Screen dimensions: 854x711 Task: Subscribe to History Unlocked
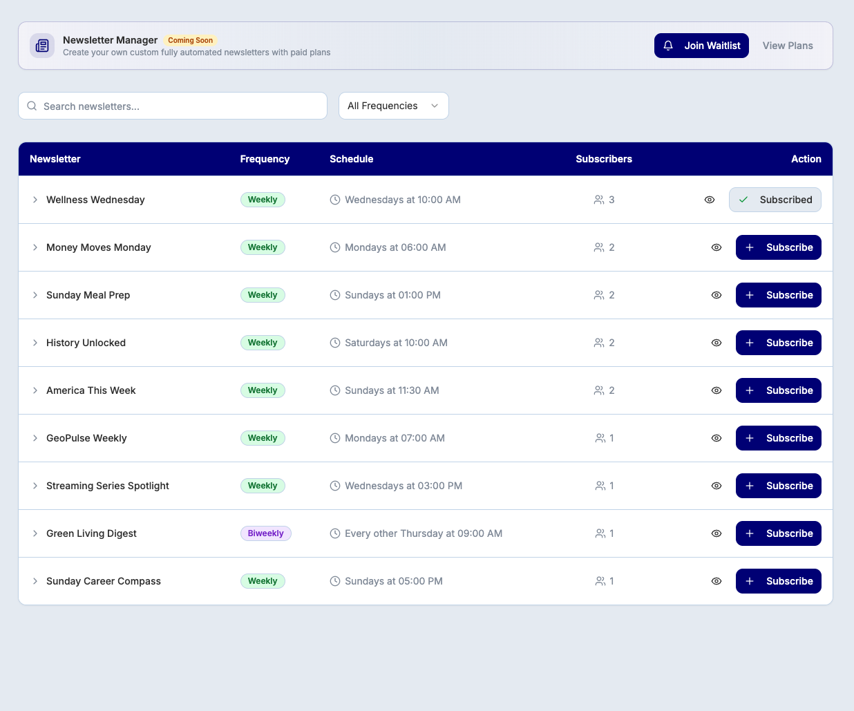tap(779, 343)
